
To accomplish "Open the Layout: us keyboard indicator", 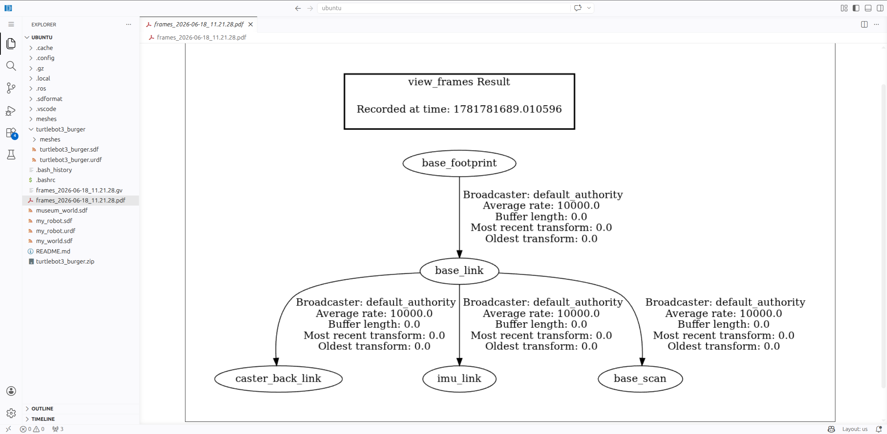I will [x=855, y=429].
